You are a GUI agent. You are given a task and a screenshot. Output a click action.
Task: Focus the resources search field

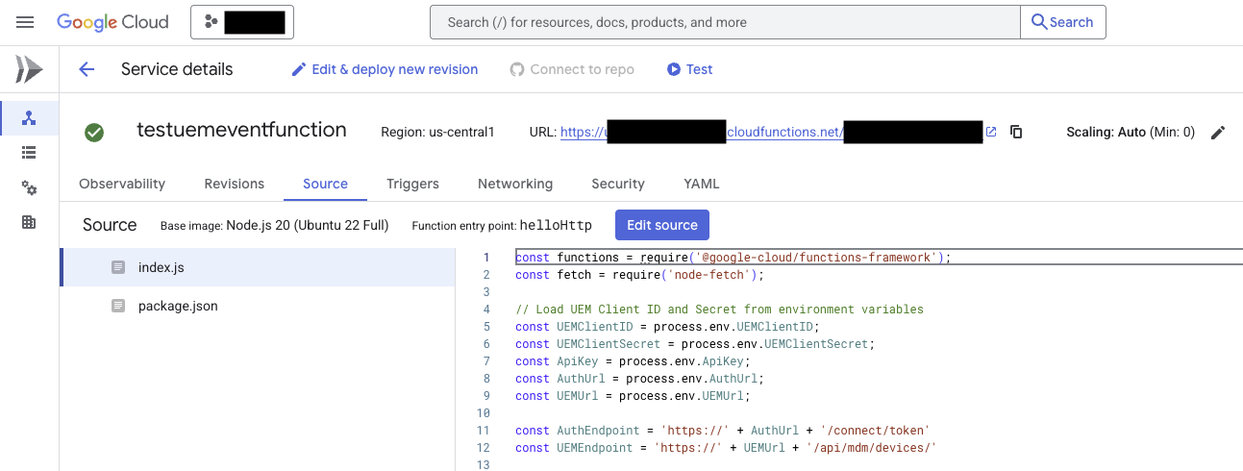(725, 22)
